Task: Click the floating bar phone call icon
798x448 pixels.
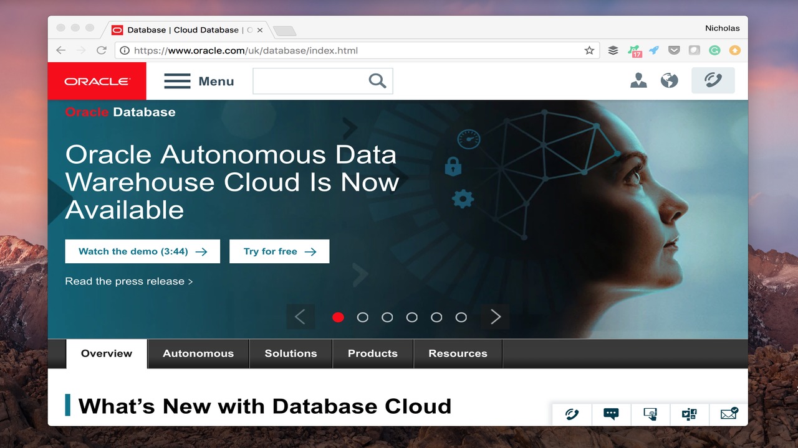Action: click(x=572, y=414)
